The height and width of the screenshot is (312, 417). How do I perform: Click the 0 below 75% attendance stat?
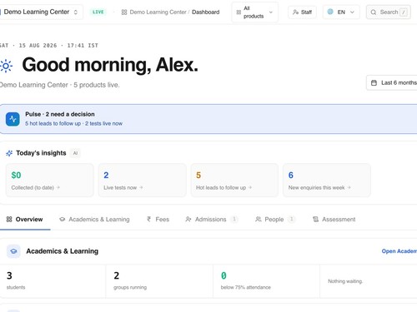click(266, 281)
